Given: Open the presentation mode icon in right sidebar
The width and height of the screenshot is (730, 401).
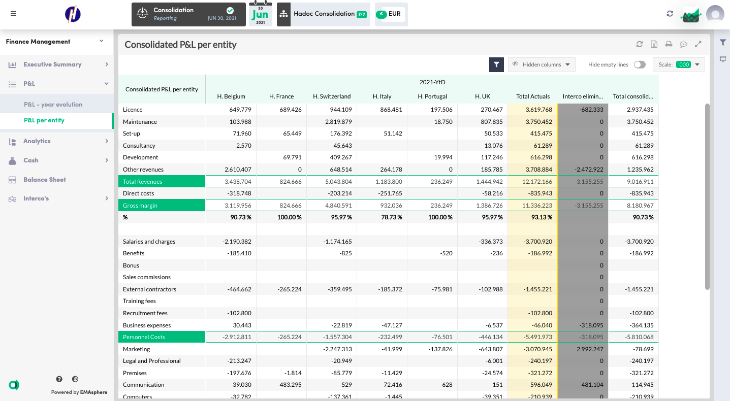Looking at the screenshot, I should pyautogui.click(x=723, y=59).
